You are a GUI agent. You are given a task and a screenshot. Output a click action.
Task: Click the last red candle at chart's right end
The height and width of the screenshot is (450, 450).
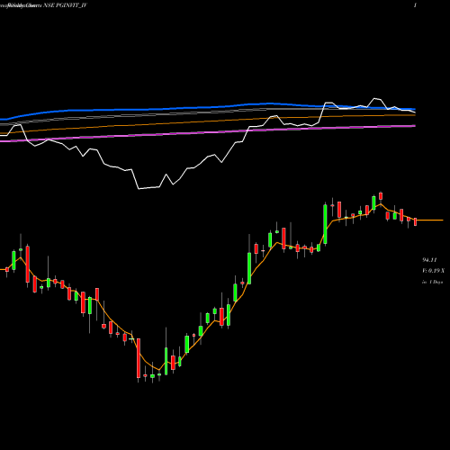416,222
